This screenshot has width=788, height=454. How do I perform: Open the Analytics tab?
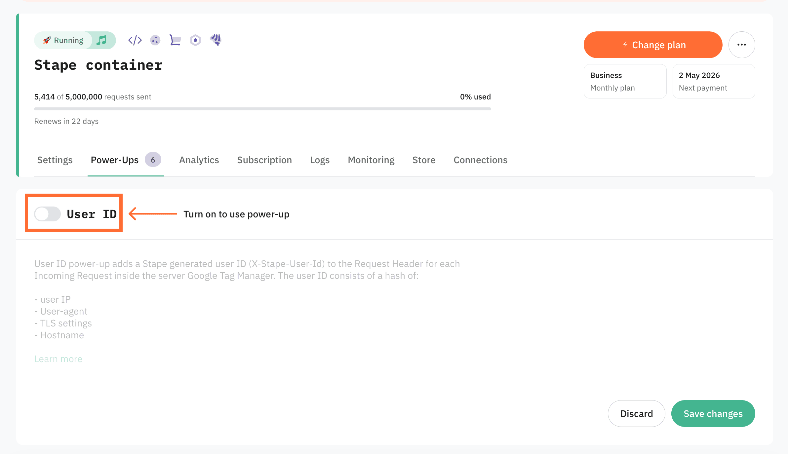coord(199,160)
